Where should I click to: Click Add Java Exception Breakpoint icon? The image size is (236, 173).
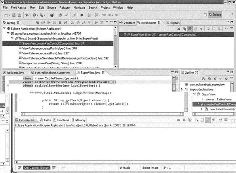point(226,29)
